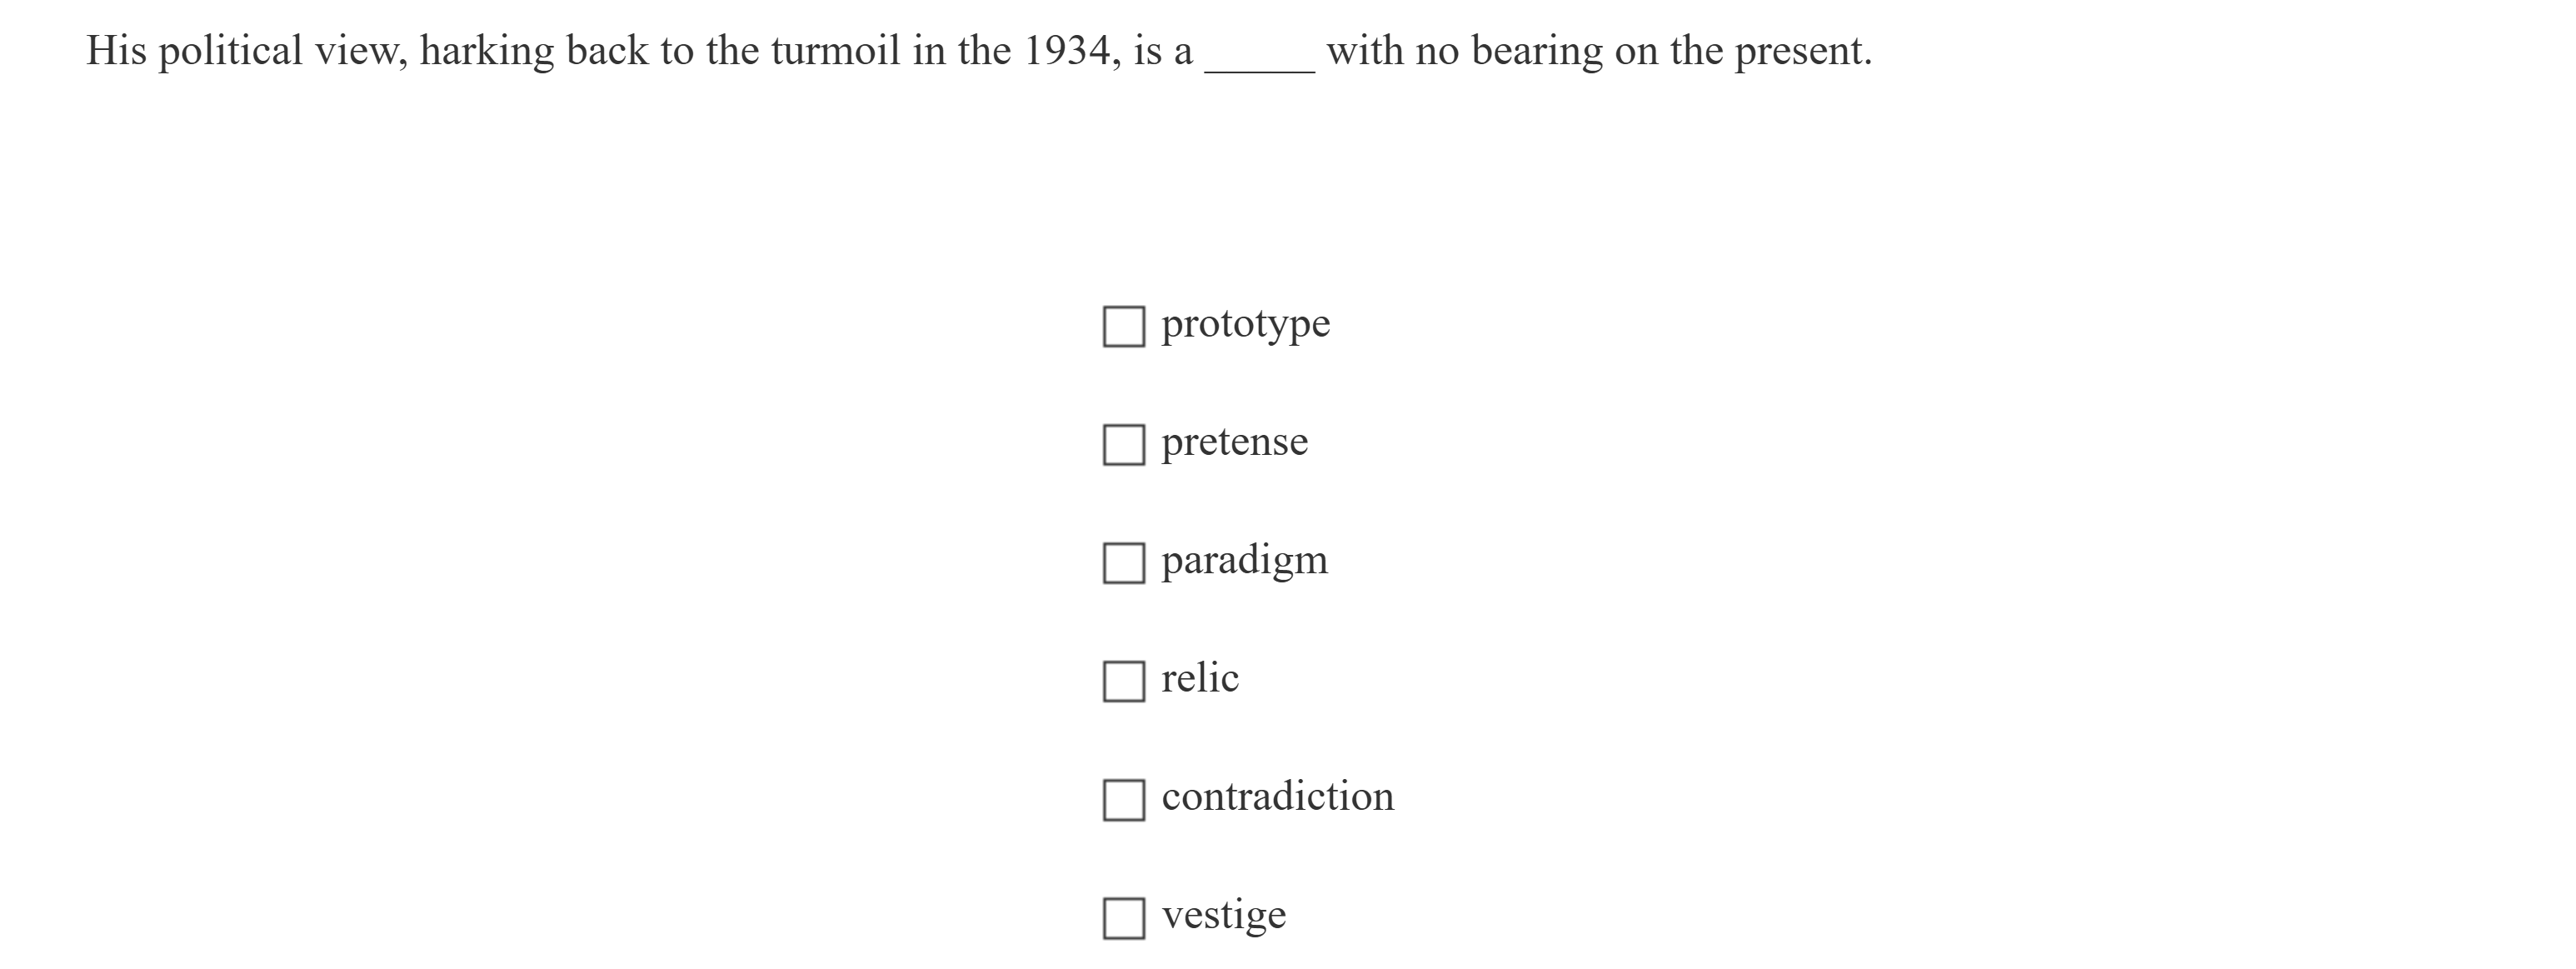Toggle the 'vestige' checkbox
The height and width of the screenshot is (969, 2576).
click(x=1123, y=918)
